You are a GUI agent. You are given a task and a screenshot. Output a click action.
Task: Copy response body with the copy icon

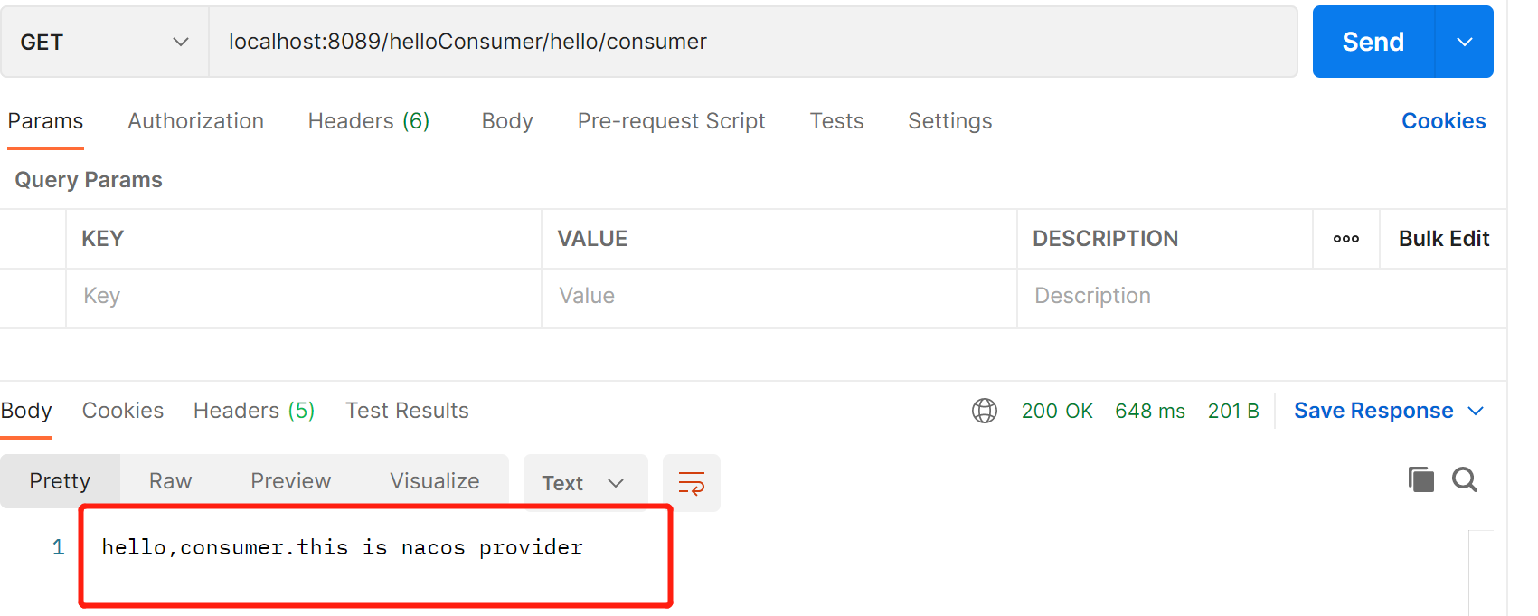(x=1420, y=479)
